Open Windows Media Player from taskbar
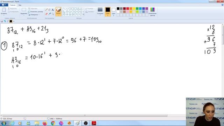 click(20, 123)
